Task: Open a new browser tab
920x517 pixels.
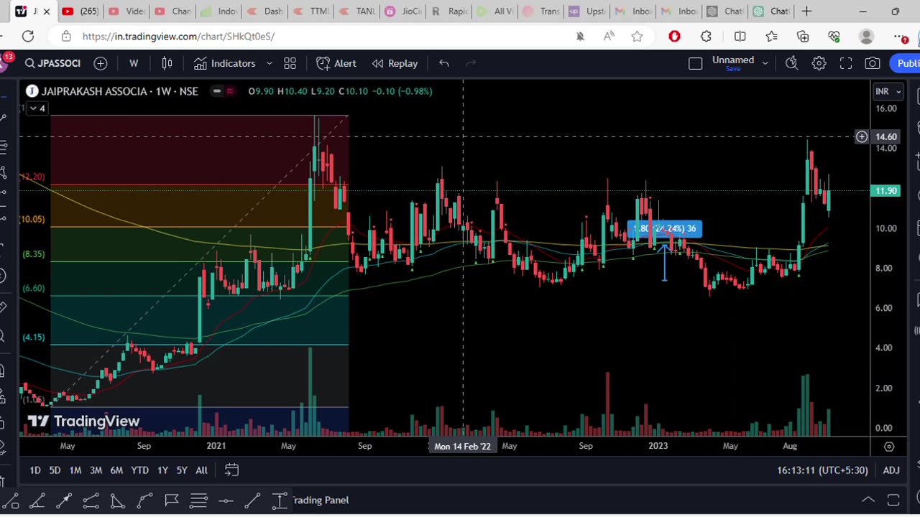Action: coord(806,11)
